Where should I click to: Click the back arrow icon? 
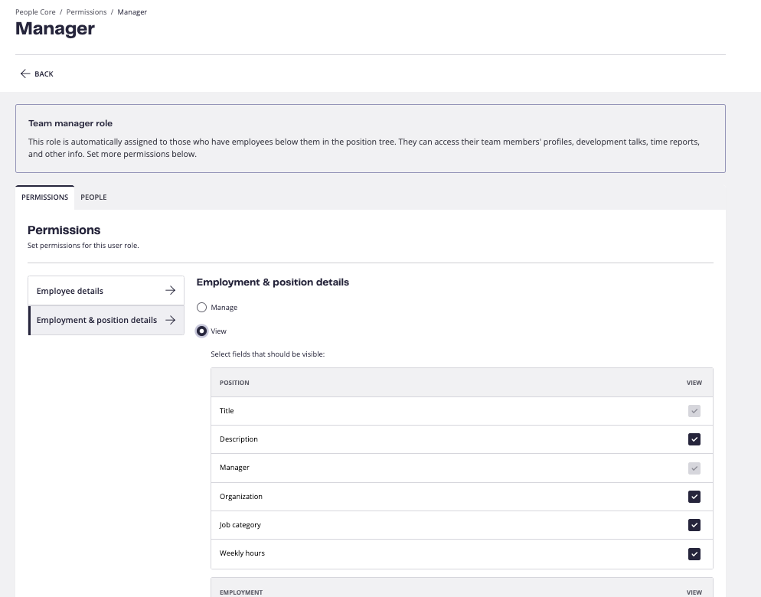25,73
